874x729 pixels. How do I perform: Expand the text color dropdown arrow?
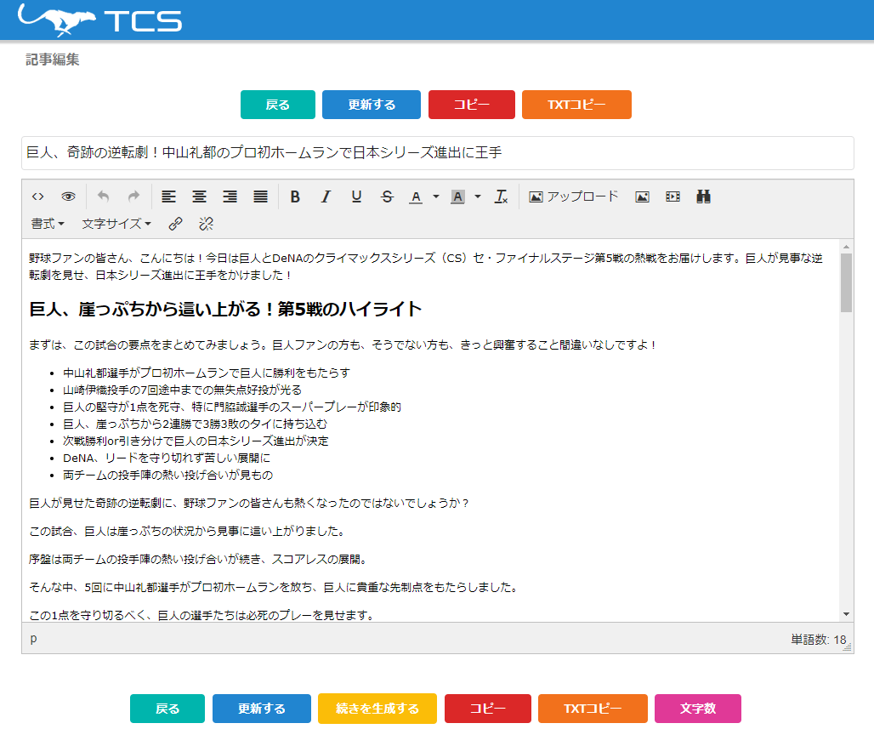[x=436, y=196]
